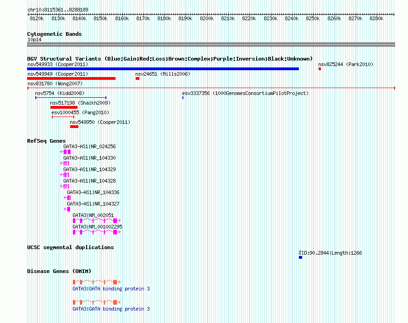Open esv3337356 (1000GenomesConsortiumPilotProject) label

(245, 93)
